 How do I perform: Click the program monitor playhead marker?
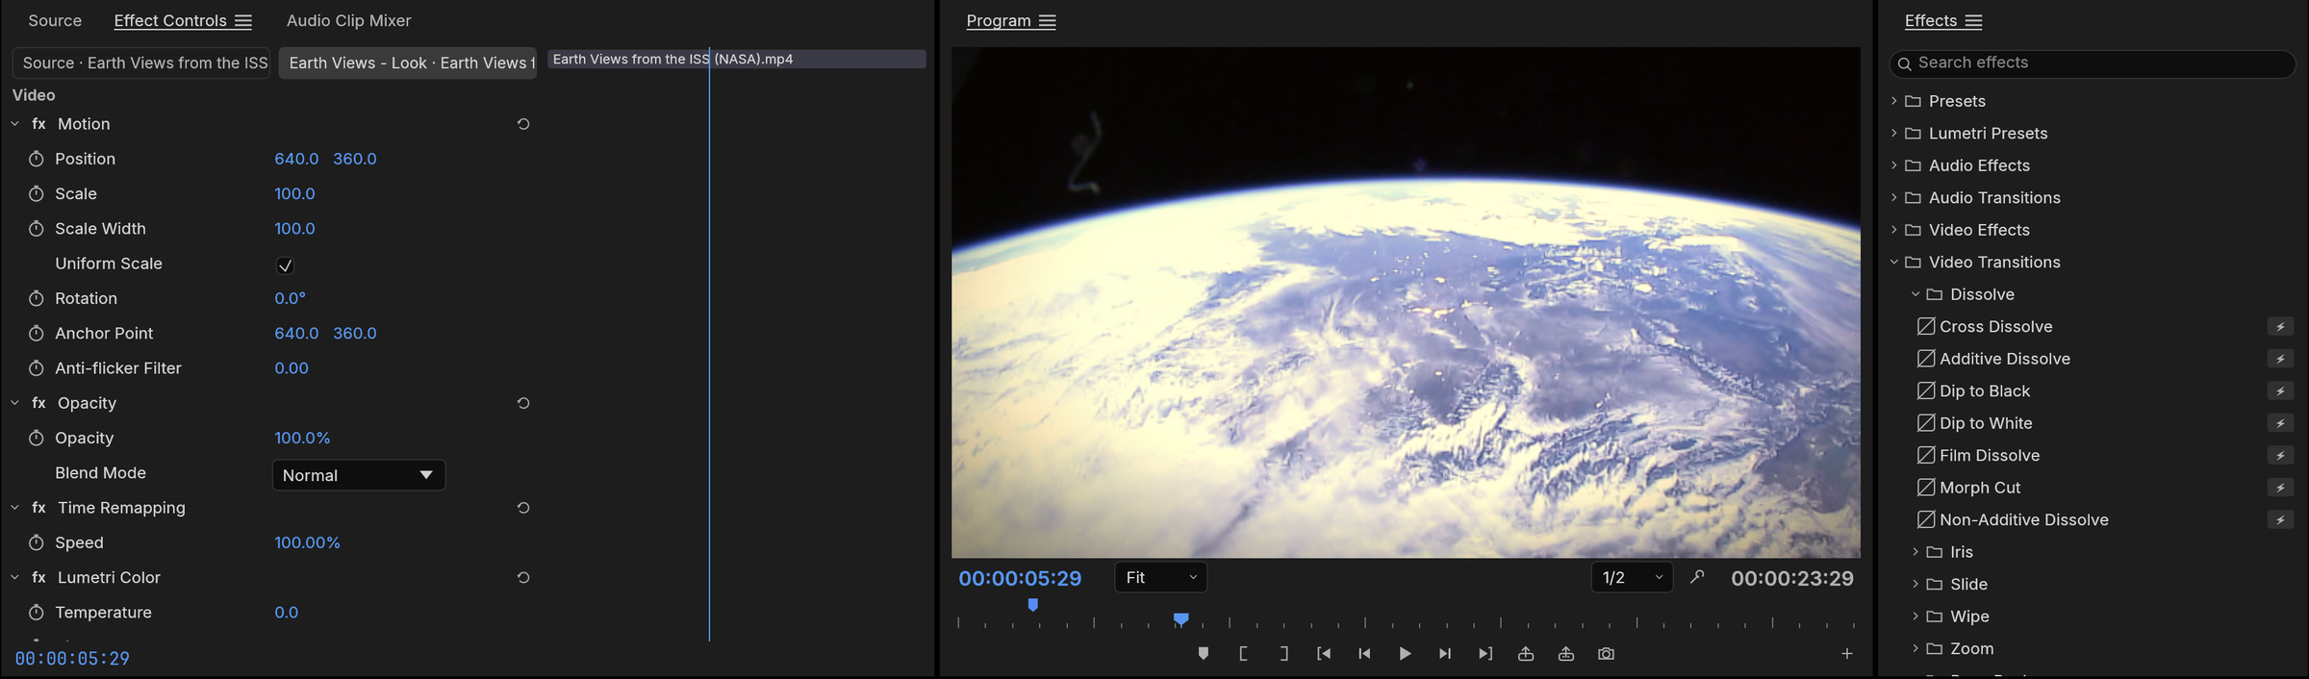click(1181, 619)
